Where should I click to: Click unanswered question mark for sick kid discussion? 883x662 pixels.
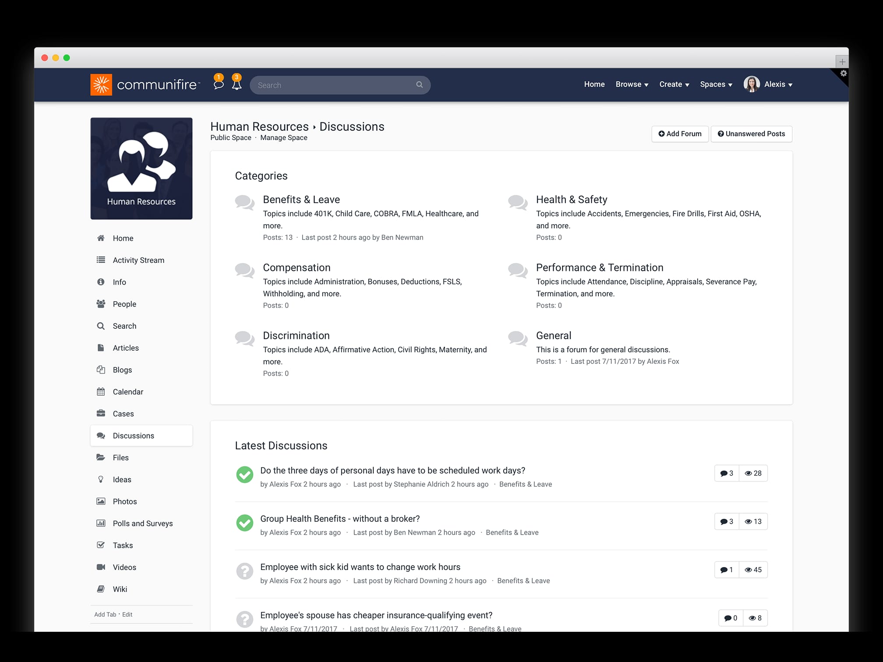[x=244, y=571]
